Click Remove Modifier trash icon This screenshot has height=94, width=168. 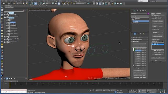(x=140, y=34)
